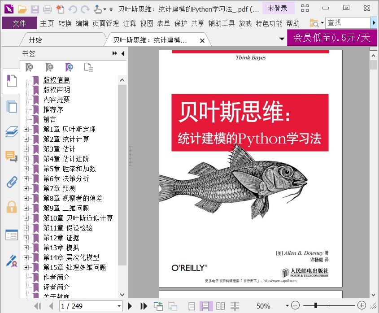Image resolution: width=379 pixels, height=313 pixels.
Task: Enable facing pages view mode
Action: 220,306
